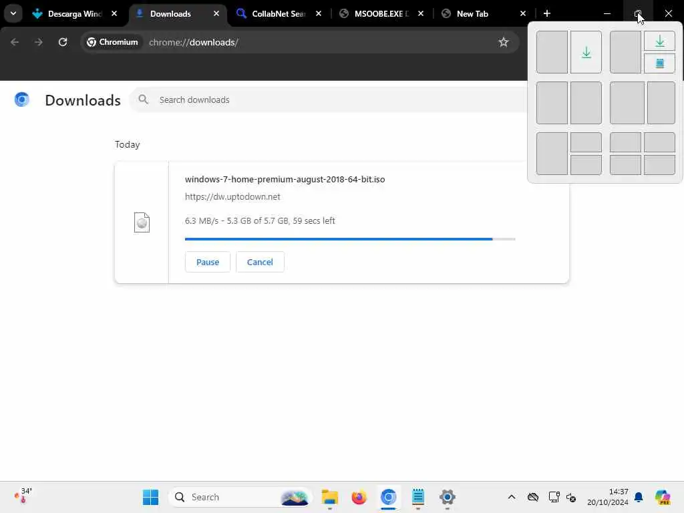Viewport: 684px width, 513px height.
Task: Open the windows-7-home-premium ISO file name
Action: pos(285,179)
